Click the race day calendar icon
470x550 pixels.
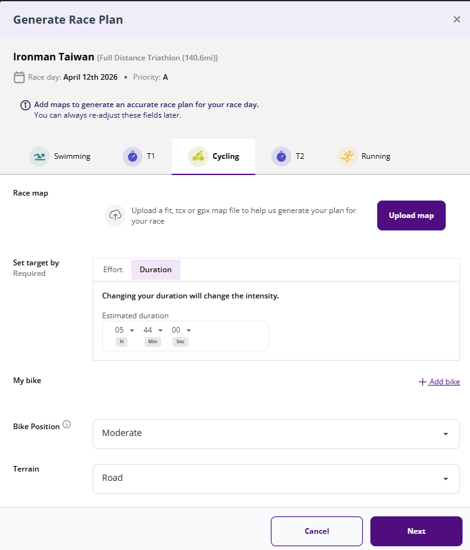19,77
